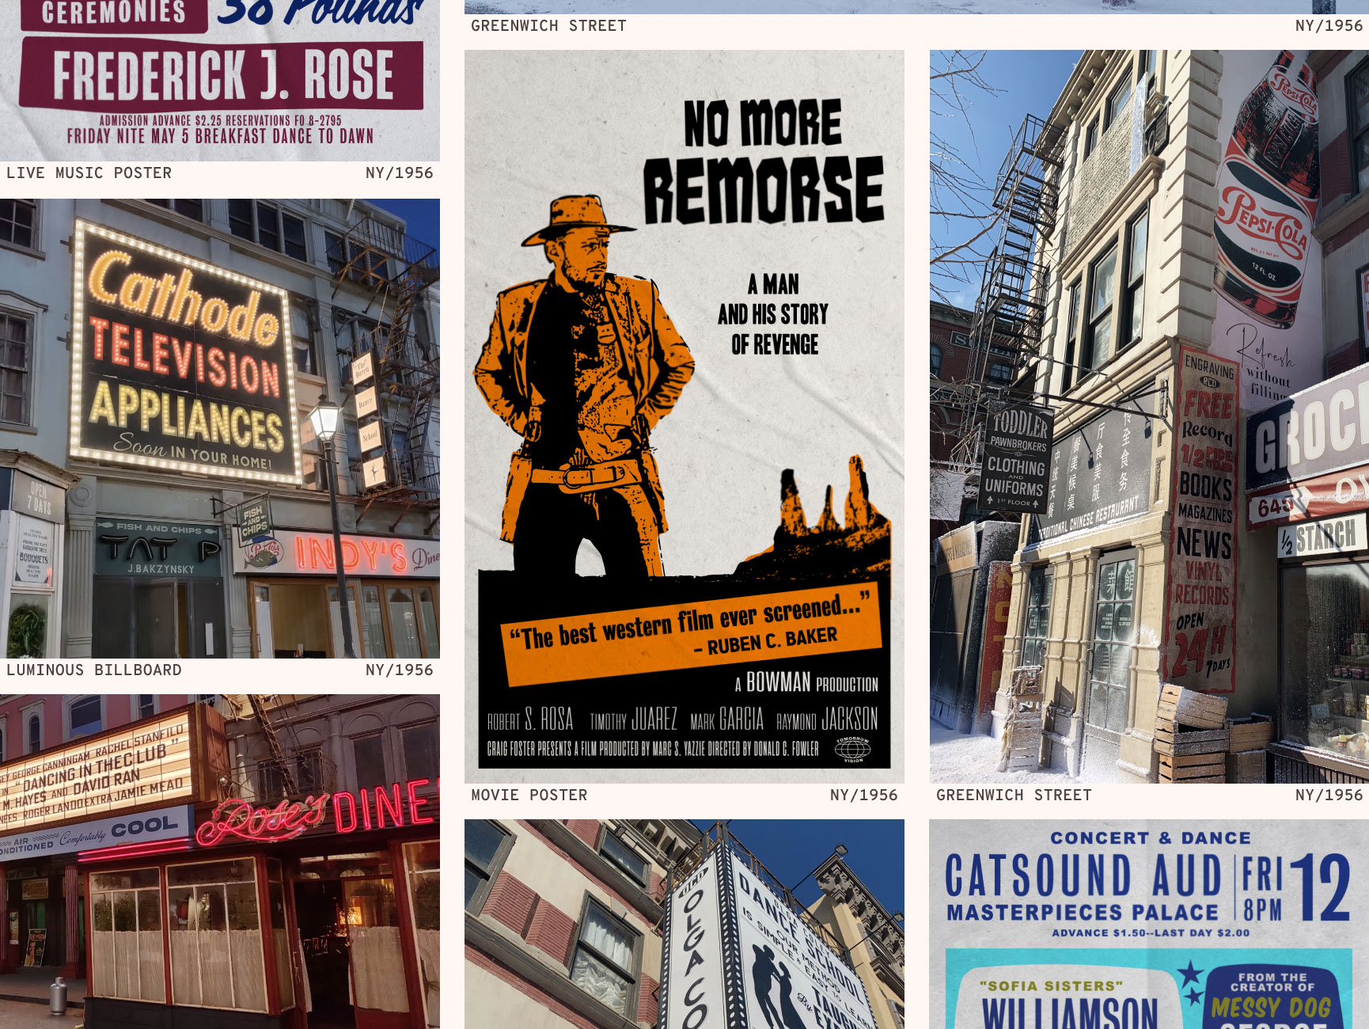Click 'GREENWICH STREET' caption above the movie poster
Viewport: 1369px width, 1029px height.
coord(548,26)
